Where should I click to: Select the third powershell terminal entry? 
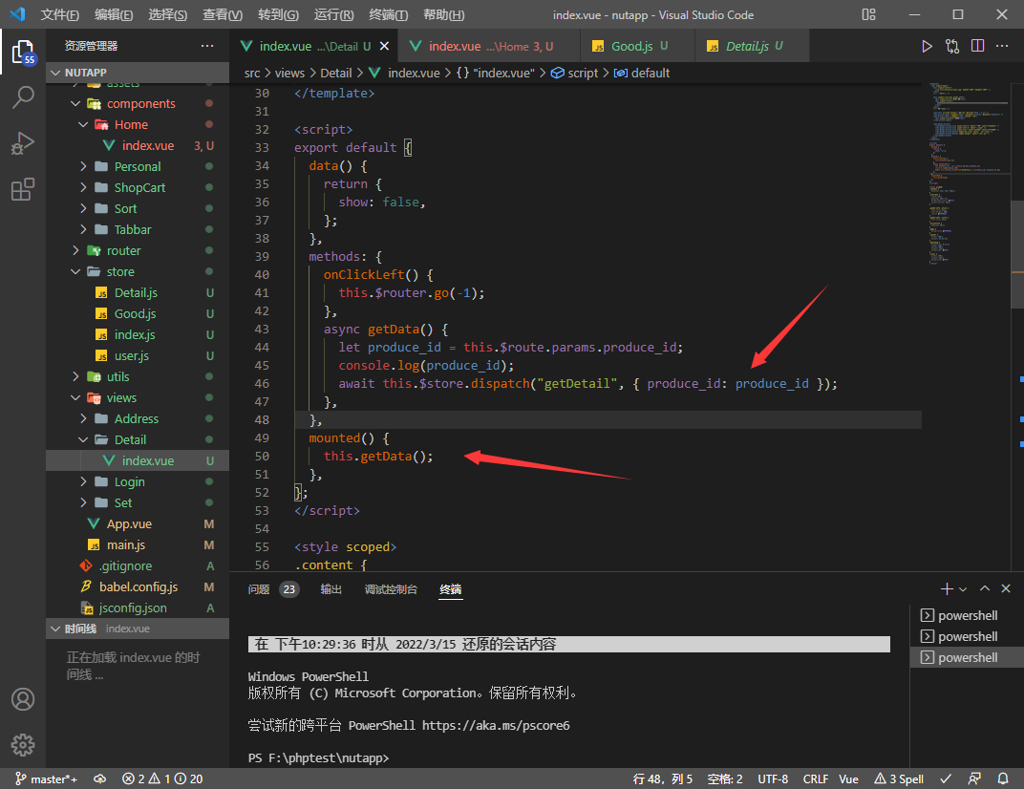[967, 657]
